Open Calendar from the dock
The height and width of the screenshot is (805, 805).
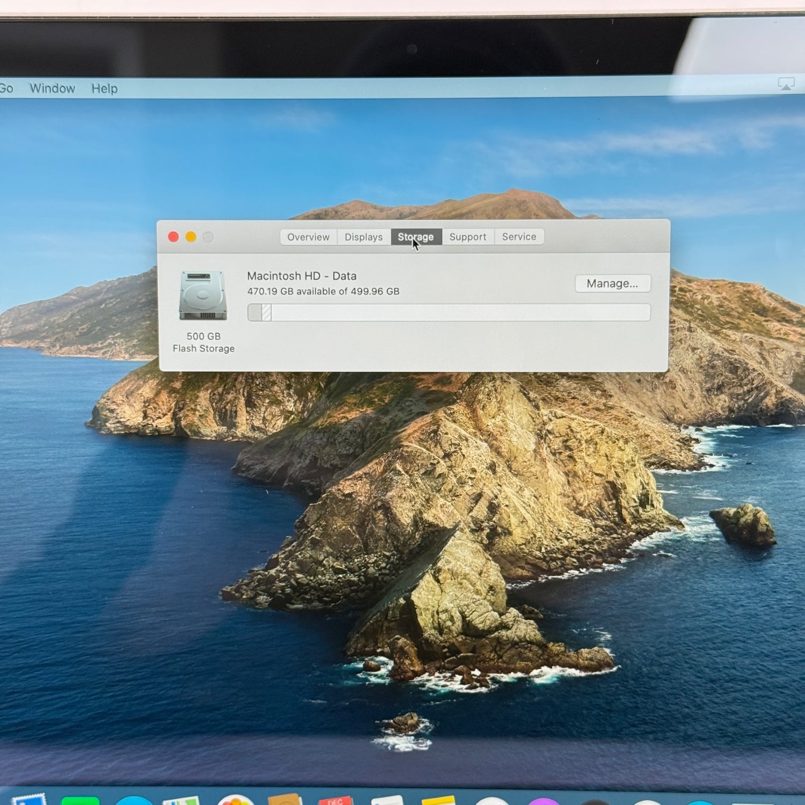point(335,800)
